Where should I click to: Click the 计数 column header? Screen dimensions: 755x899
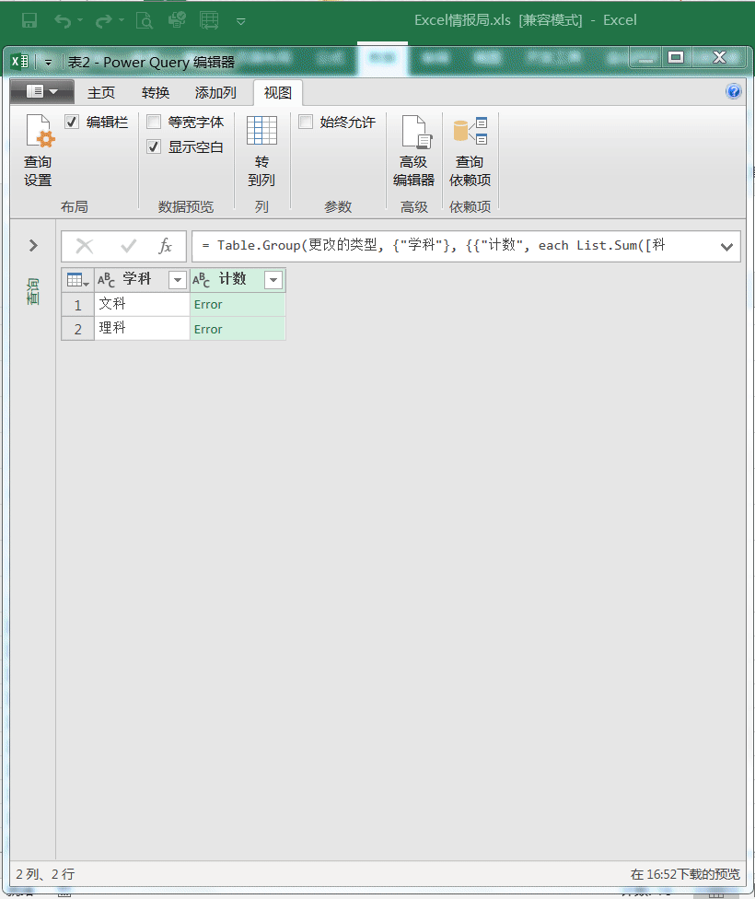click(238, 280)
